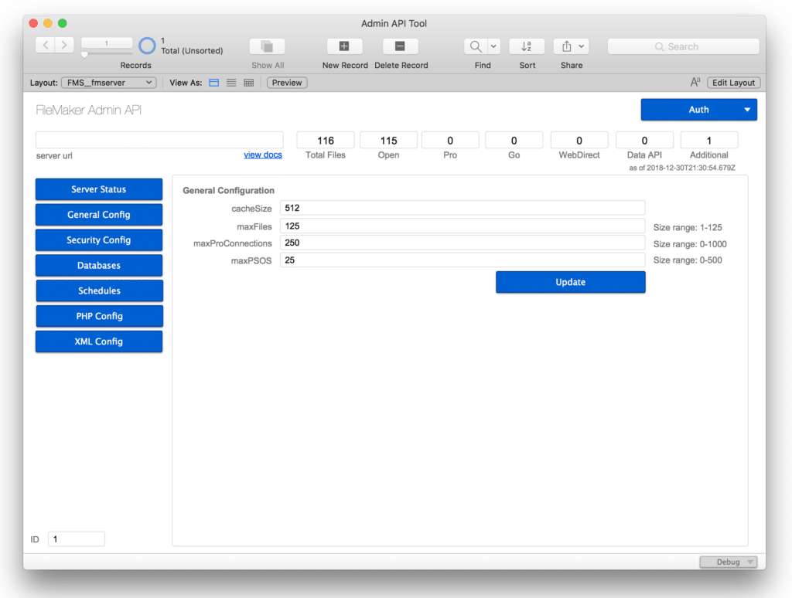The height and width of the screenshot is (598, 792).
Task: Click the Update button
Action: tap(570, 282)
